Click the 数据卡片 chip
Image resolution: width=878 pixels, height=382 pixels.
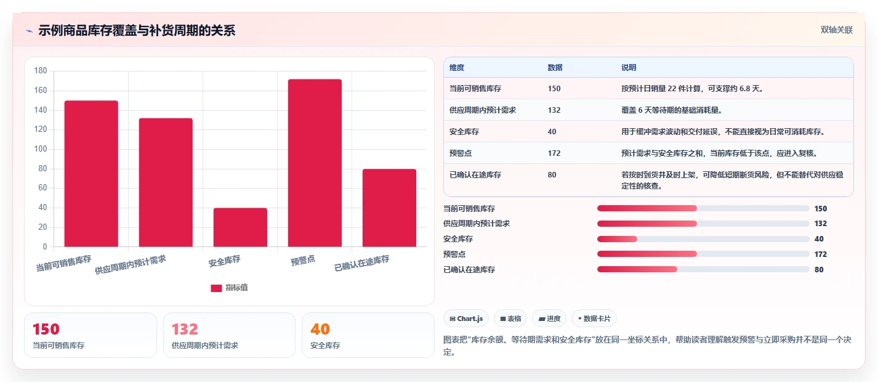(594, 319)
